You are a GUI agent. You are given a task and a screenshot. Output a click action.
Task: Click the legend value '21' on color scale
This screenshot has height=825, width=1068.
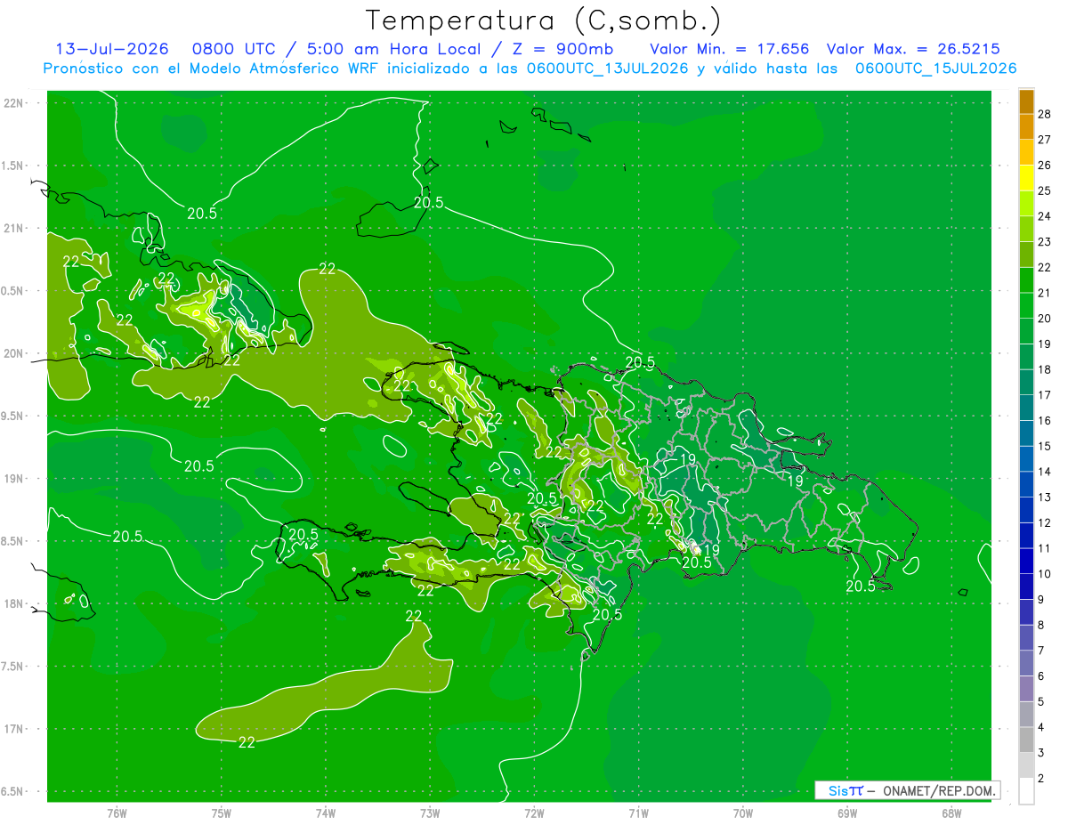tap(1045, 293)
